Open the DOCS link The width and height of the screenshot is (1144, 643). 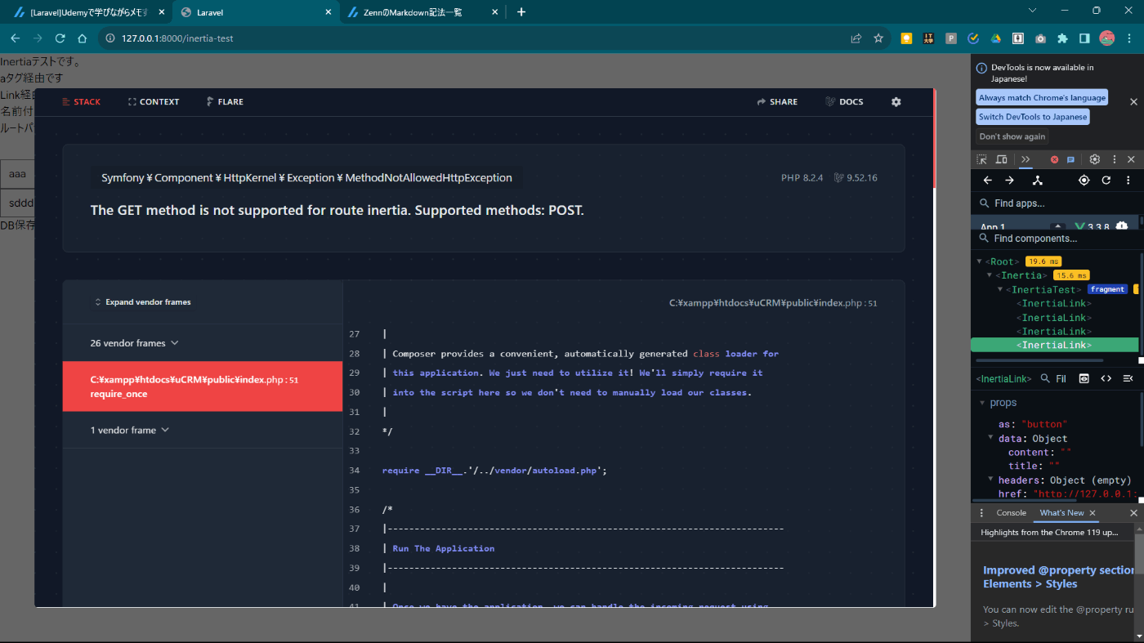[844, 102]
